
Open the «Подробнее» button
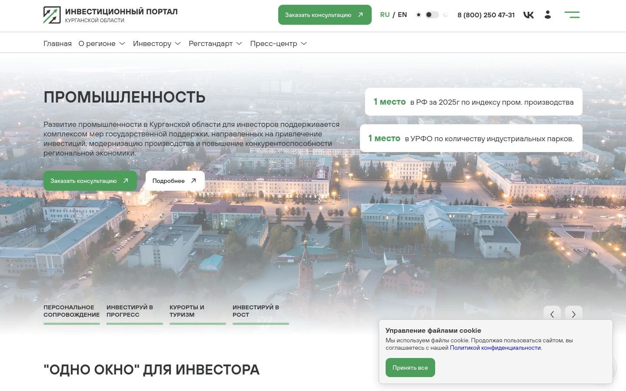[175, 181]
